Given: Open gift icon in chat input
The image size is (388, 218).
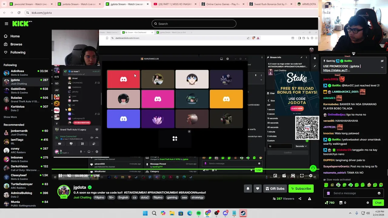Looking at the screenshot, I should 328,193.
